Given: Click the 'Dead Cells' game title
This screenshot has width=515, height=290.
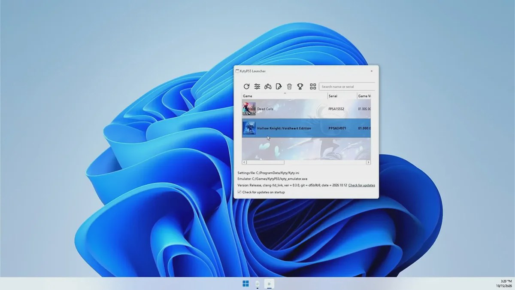Looking at the screenshot, I should point(265,109).
